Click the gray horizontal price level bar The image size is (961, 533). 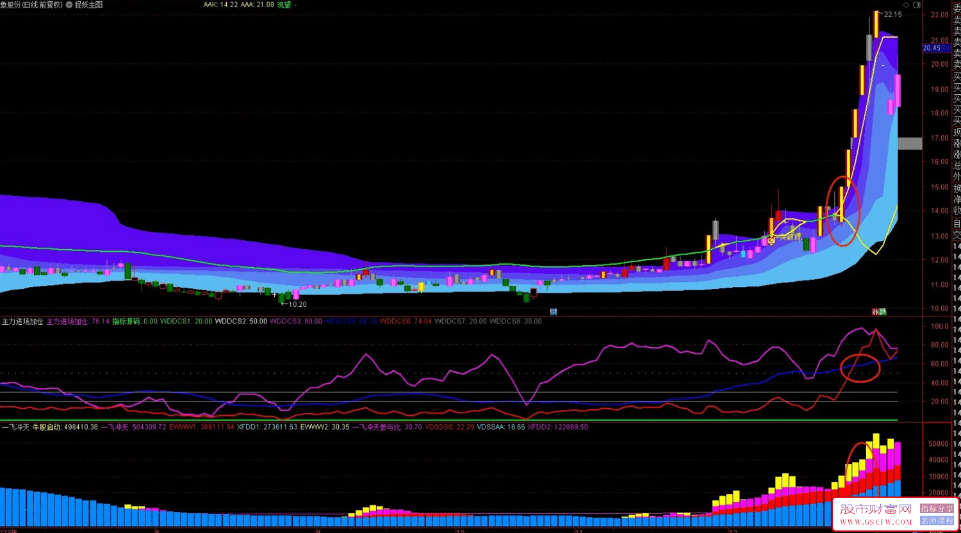coord(909,143)
